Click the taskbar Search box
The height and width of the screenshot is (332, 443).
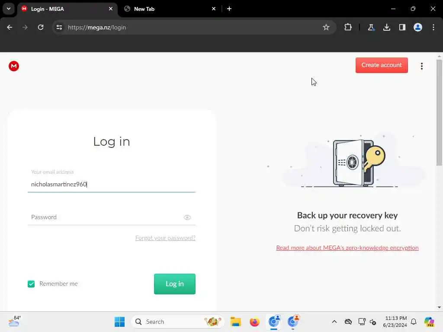[178, 322]
